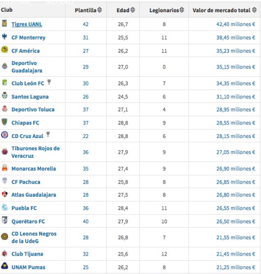Open the Chiapas FC club page
The height and width of the screenshot is (274, 261).
point(25,123)
